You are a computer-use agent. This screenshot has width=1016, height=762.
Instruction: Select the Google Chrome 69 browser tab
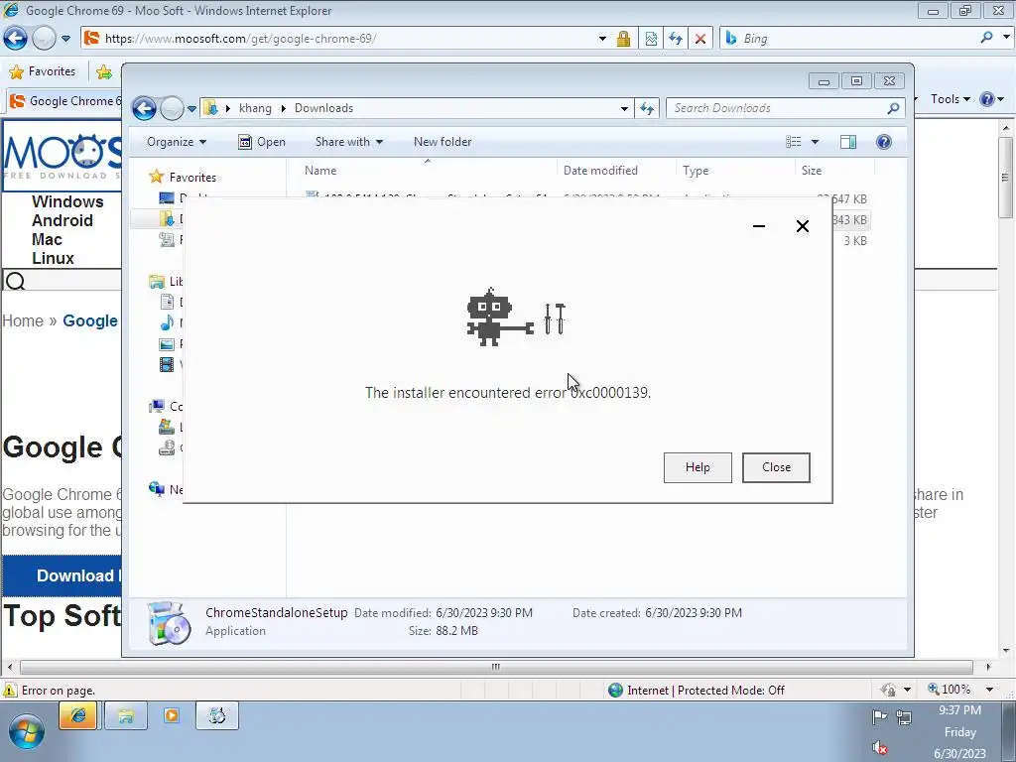click(64, 101)
